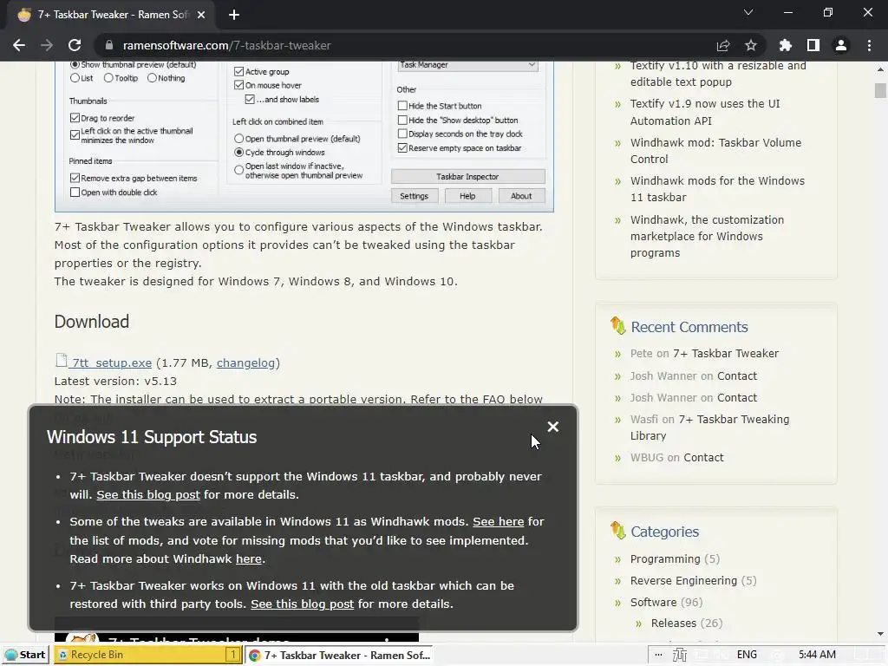Open a new browser tab
Viewport: 888px width, 666px height.
point(234,15)
